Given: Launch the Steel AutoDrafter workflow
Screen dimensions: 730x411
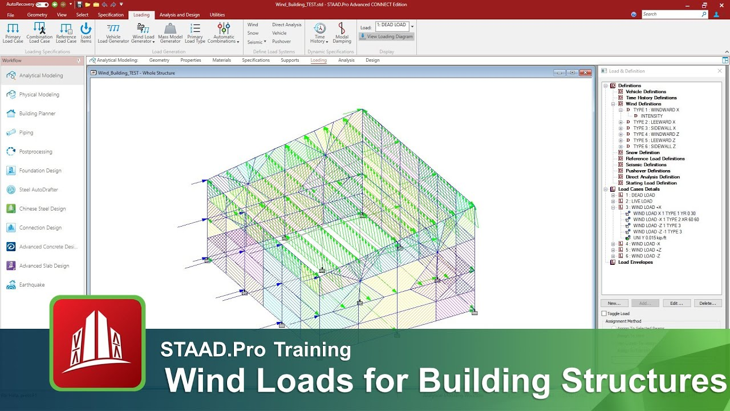Looking at the screenshot, I should coord(42,190).
